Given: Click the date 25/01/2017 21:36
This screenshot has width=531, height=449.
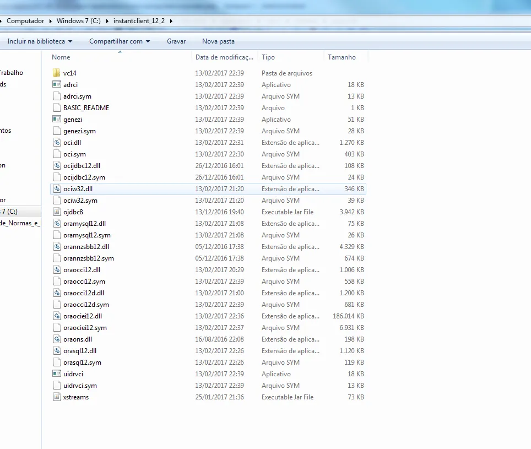Looking at the screenshot, I should (219, 397).
